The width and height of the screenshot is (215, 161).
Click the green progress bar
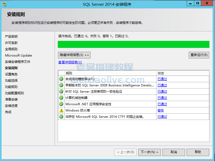pyautogui.click(x=133, y=44)
